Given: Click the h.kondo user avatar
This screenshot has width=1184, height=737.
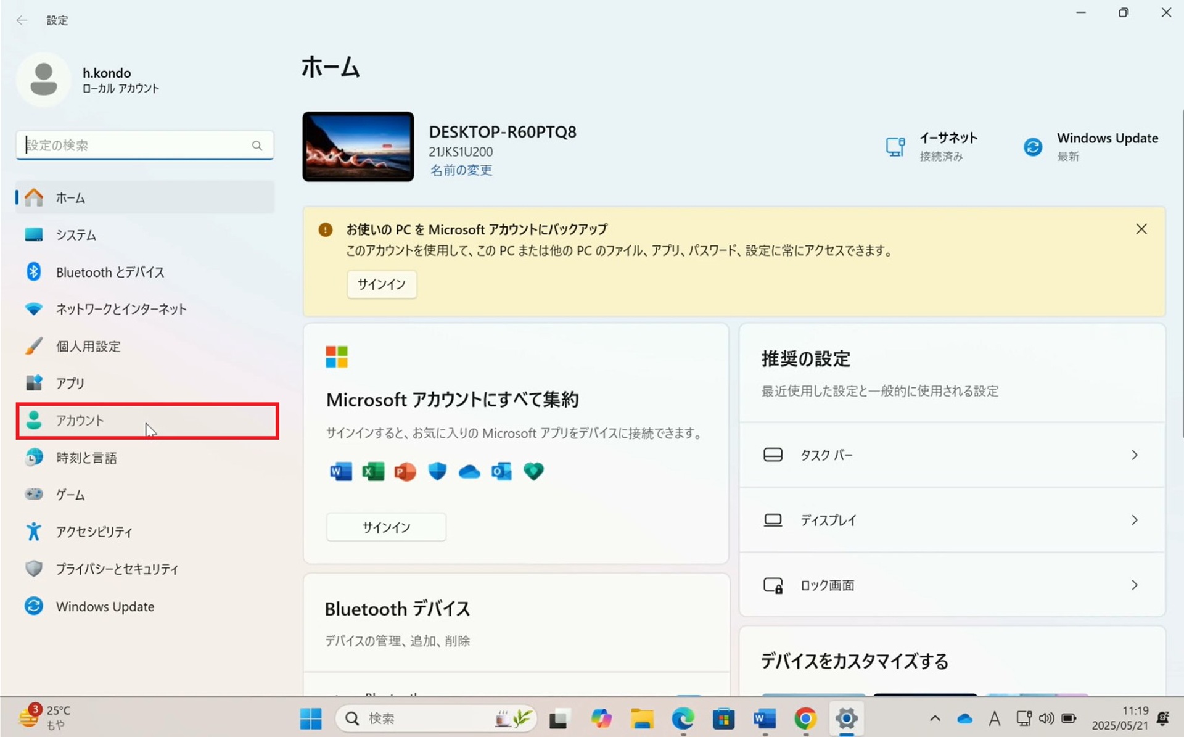Looking at the screenshot, I should pyautogui.click(x=43, y=80).
